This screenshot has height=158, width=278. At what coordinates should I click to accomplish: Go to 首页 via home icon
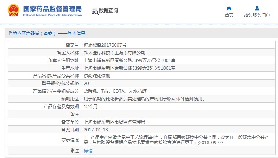229,8
